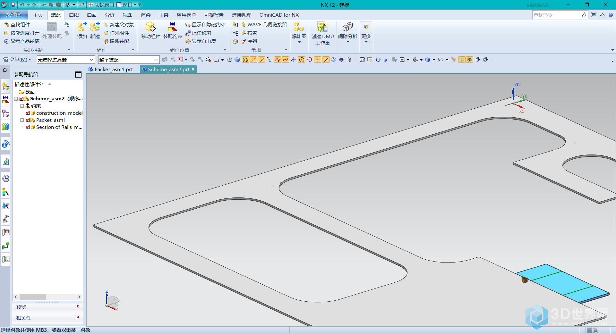
Task: Open the 分析 ribbon tab
Action: click(110, 15)
